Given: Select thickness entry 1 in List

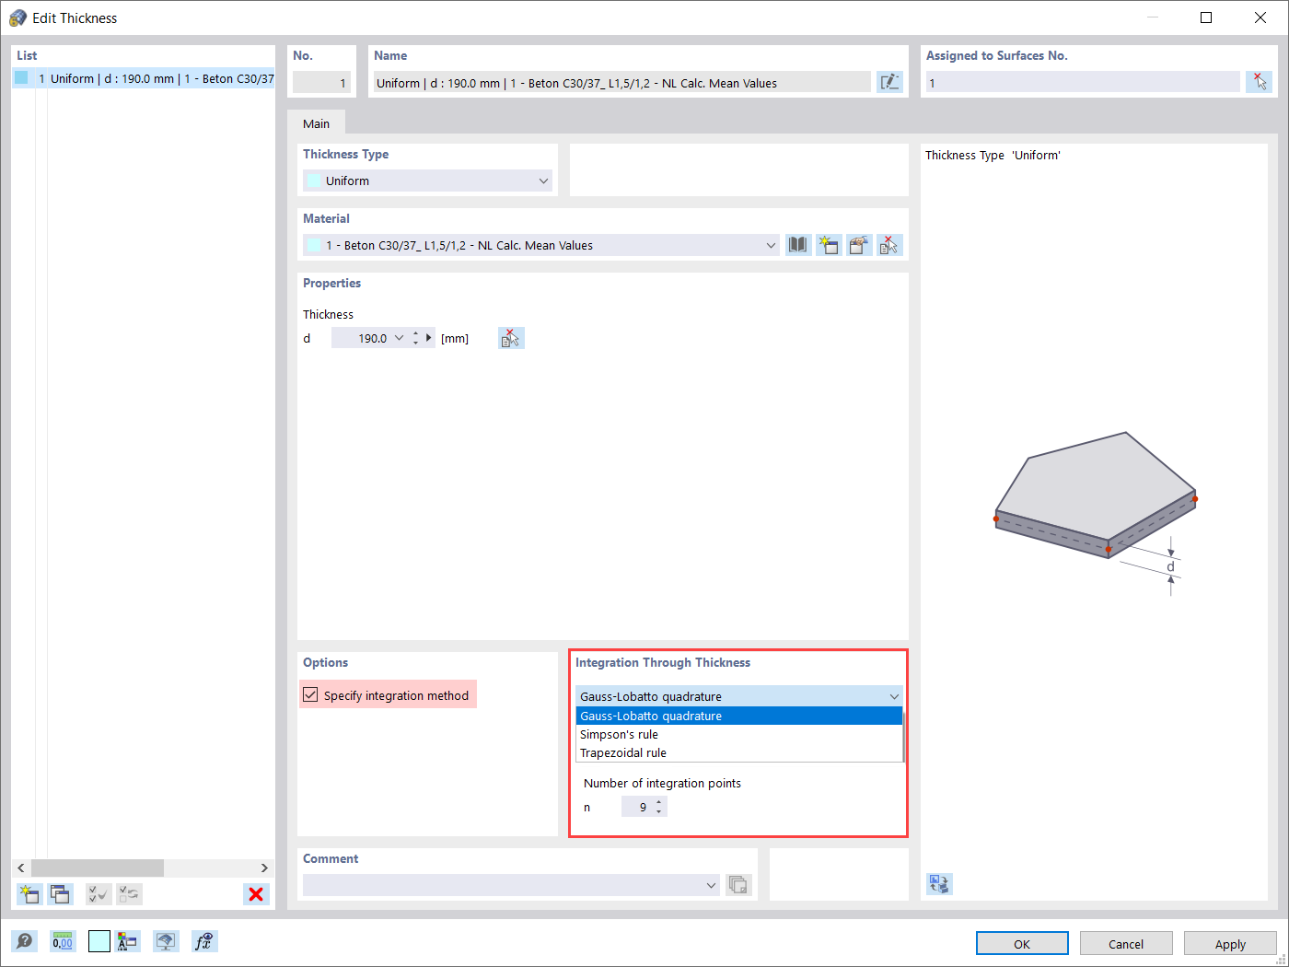Looking at the screenshot, I should (x=145, y=78).
